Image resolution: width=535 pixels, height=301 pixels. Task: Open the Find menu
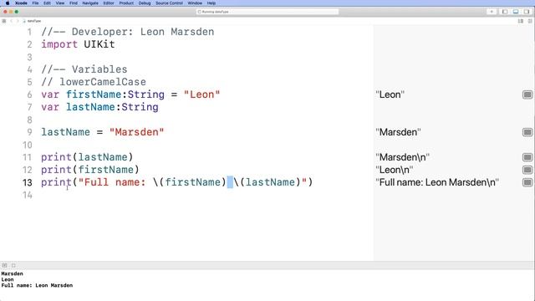coord(74,3)
